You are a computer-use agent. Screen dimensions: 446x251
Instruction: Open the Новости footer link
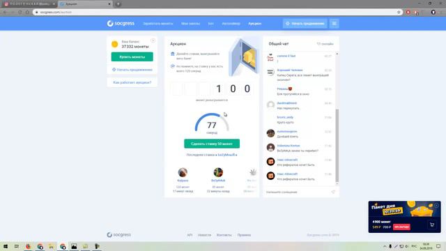204,235
